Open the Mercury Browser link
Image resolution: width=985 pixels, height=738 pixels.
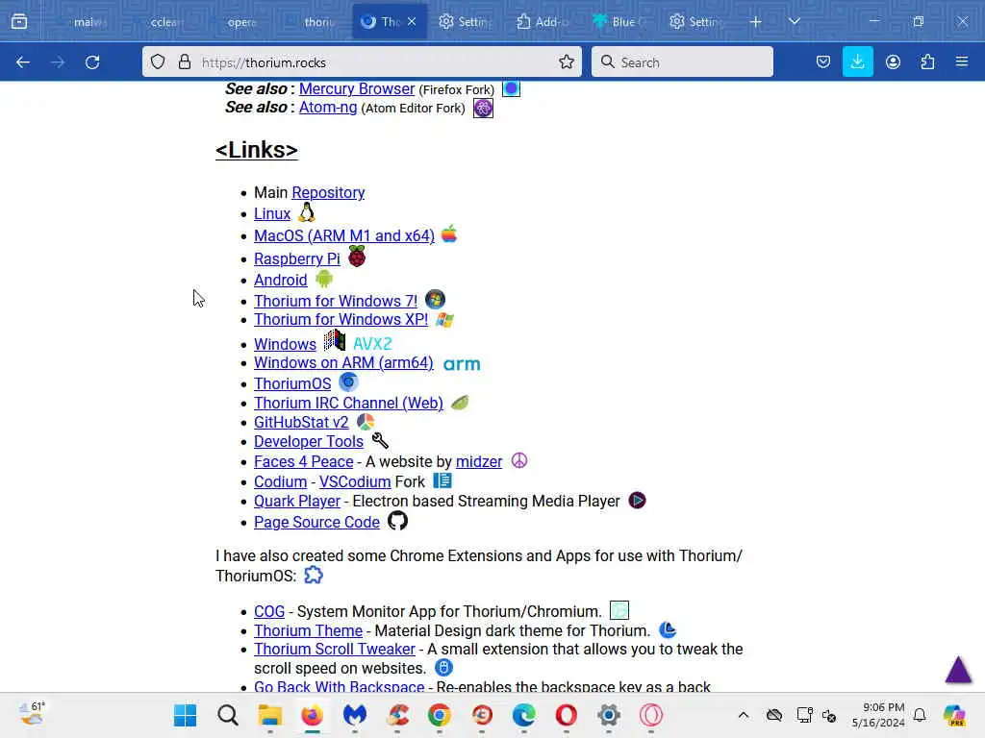[356, 89]
